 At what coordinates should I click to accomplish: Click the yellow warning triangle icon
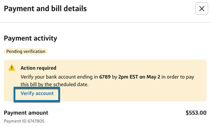point(12,68)
